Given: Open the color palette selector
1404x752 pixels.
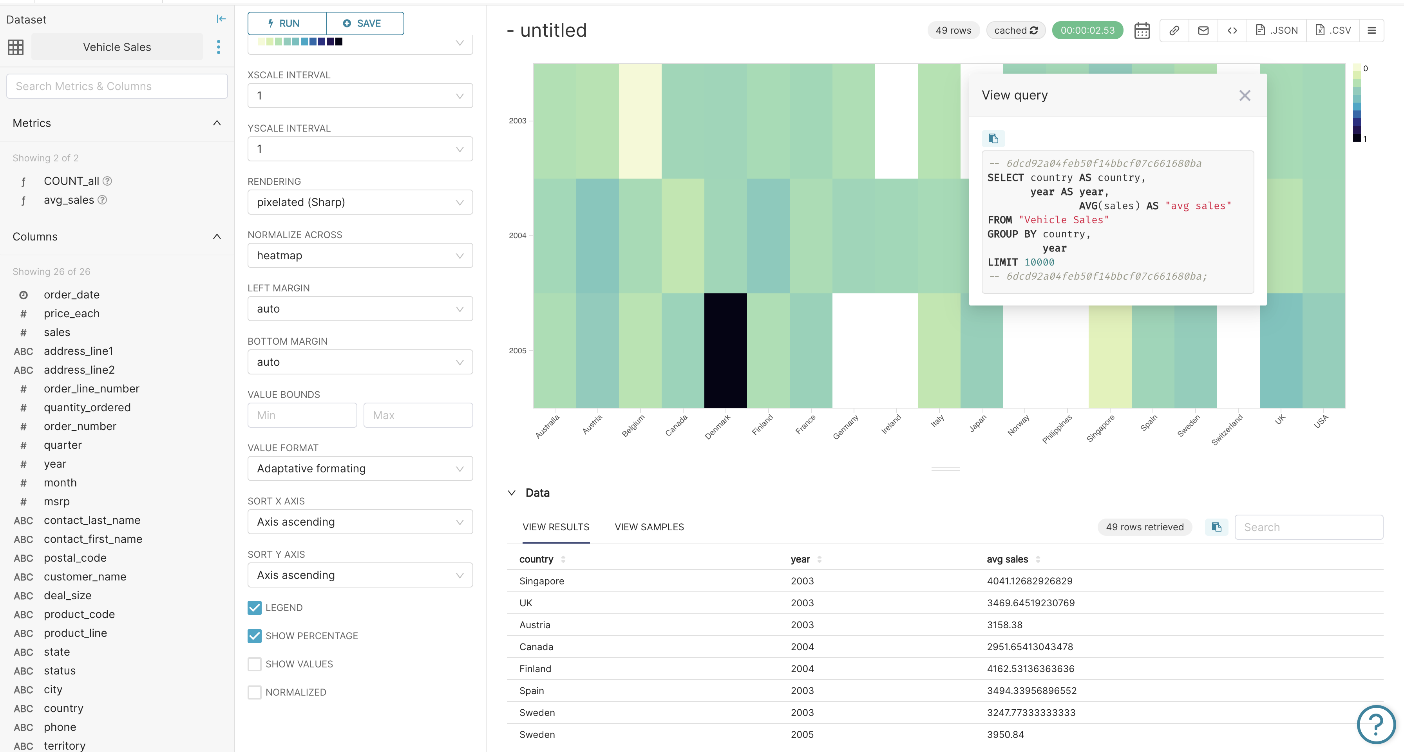Looking at the screenshot, I should pos(360,42).
